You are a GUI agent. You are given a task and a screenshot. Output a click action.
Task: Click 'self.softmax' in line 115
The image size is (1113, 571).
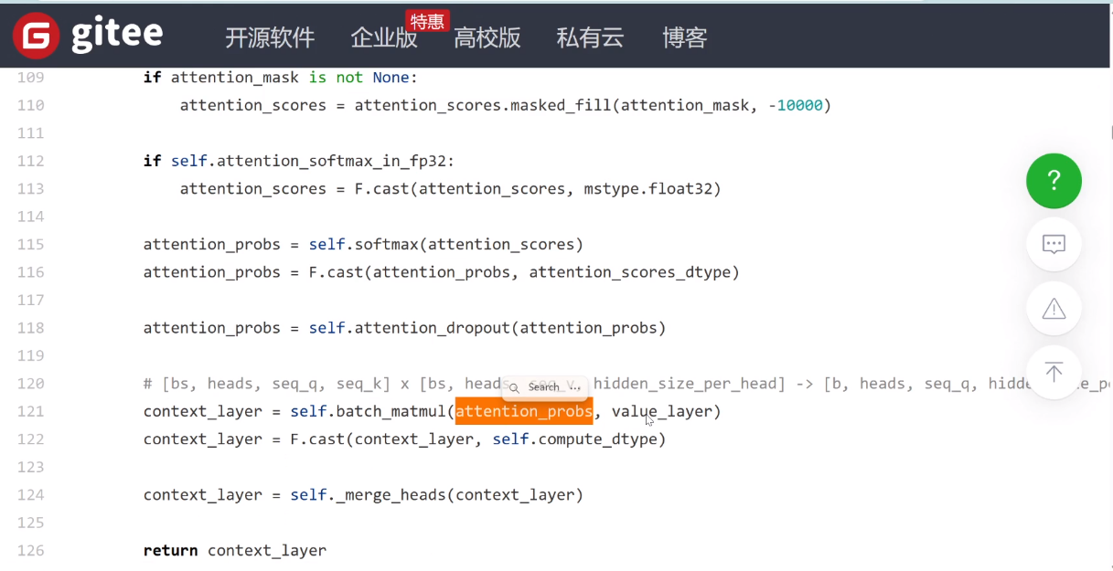(x=363, y=245)
